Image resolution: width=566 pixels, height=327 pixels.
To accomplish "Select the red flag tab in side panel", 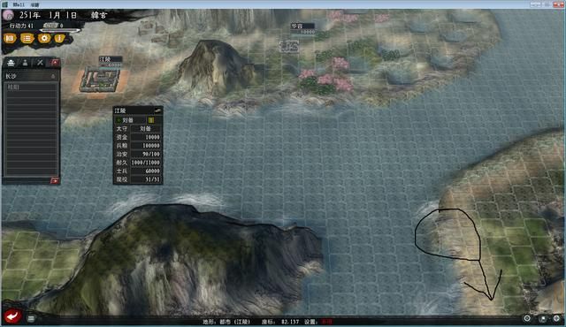I will point(55,63).
